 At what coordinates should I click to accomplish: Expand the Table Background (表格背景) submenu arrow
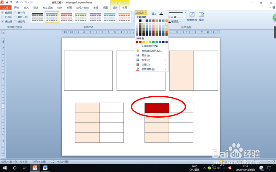coord(166,69)
